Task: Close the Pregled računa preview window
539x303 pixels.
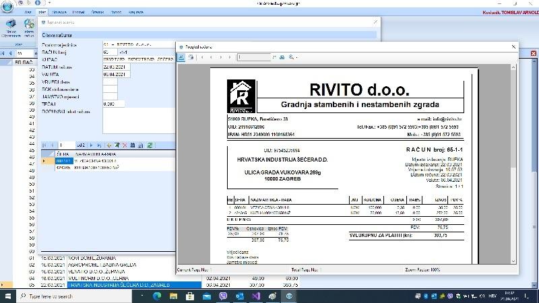Action: point(513,46)
